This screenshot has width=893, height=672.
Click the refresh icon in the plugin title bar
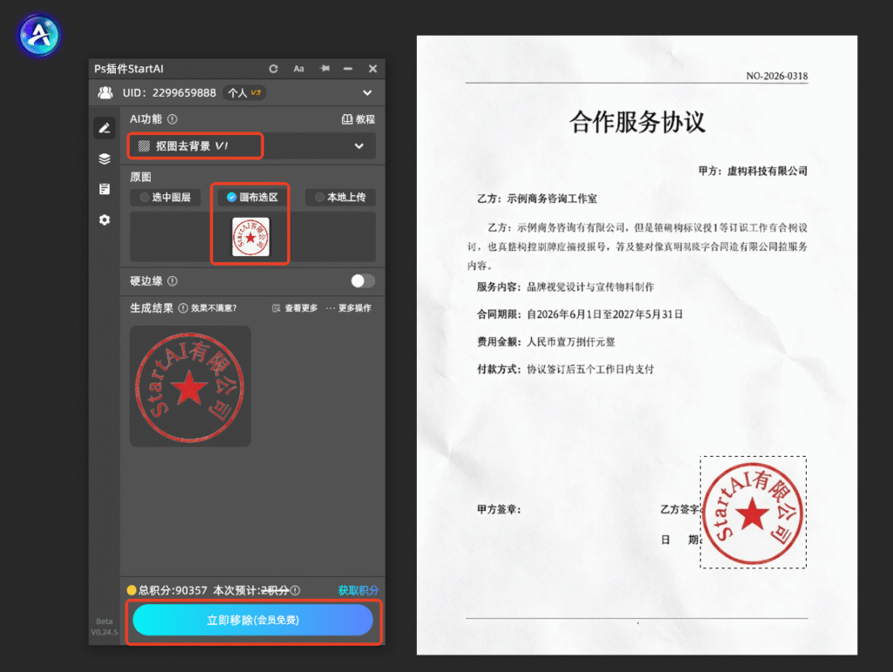[273, 69]
